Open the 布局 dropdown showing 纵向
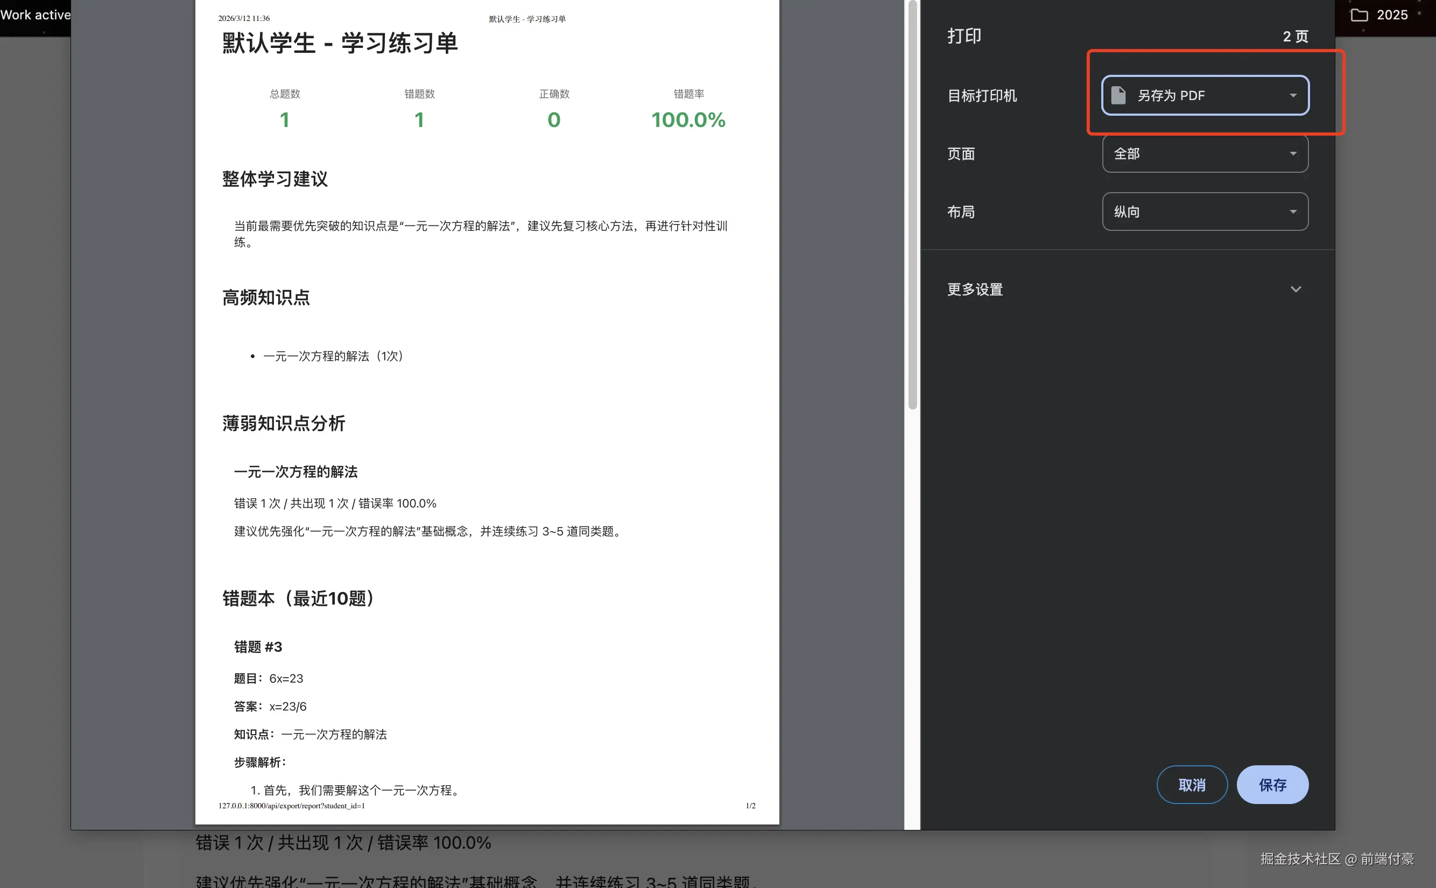This screenshot has width=1436, height=888. (1205, 212)
